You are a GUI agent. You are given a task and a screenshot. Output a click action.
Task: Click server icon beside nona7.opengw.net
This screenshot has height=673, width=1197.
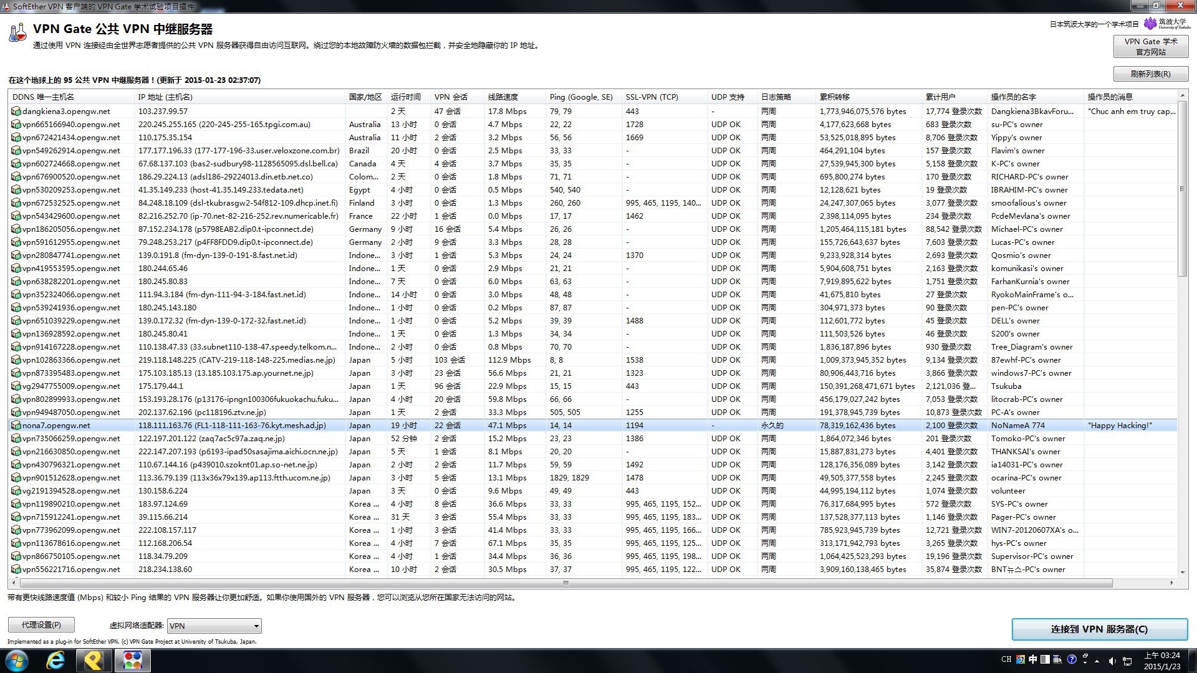coord(16,426)
